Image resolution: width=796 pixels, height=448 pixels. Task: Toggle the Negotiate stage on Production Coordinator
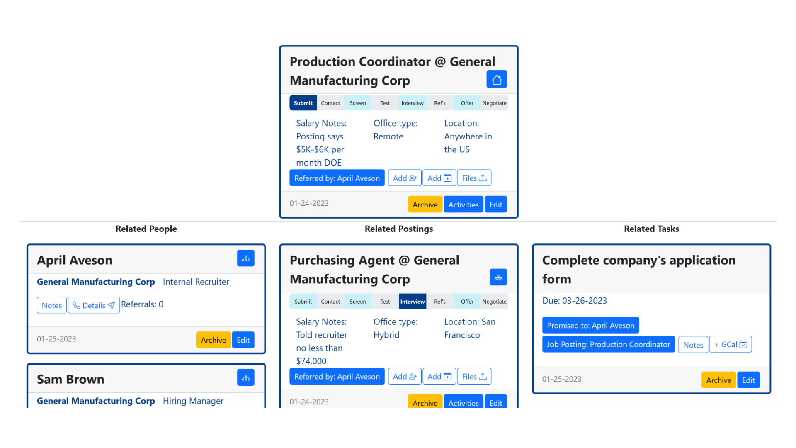pos(494,103)
